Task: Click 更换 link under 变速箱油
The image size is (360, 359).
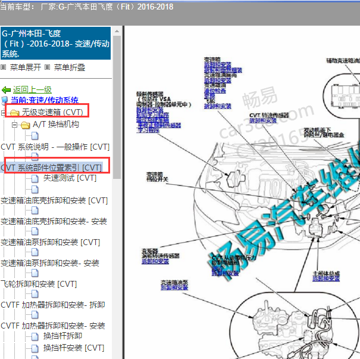Action: (209, 95)
